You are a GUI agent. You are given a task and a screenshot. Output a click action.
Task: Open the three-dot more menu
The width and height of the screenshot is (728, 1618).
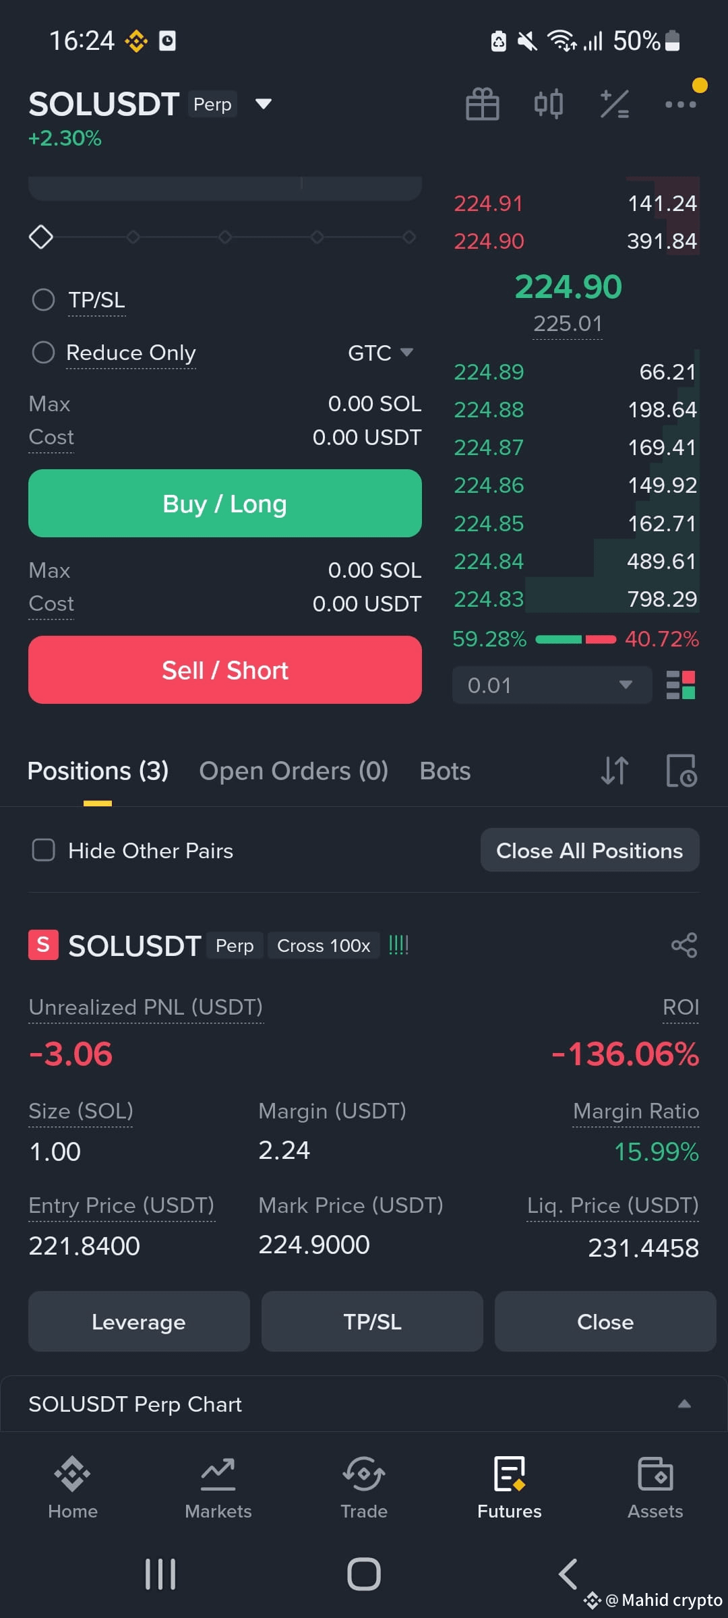click(680, 104)
